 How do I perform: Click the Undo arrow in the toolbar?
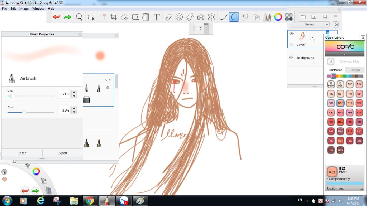point(57,17)
